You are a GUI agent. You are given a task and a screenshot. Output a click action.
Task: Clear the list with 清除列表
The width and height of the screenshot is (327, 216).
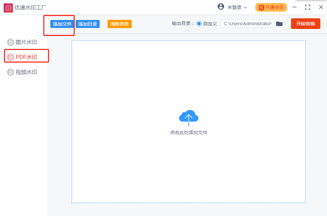click(x=119, y=24)
